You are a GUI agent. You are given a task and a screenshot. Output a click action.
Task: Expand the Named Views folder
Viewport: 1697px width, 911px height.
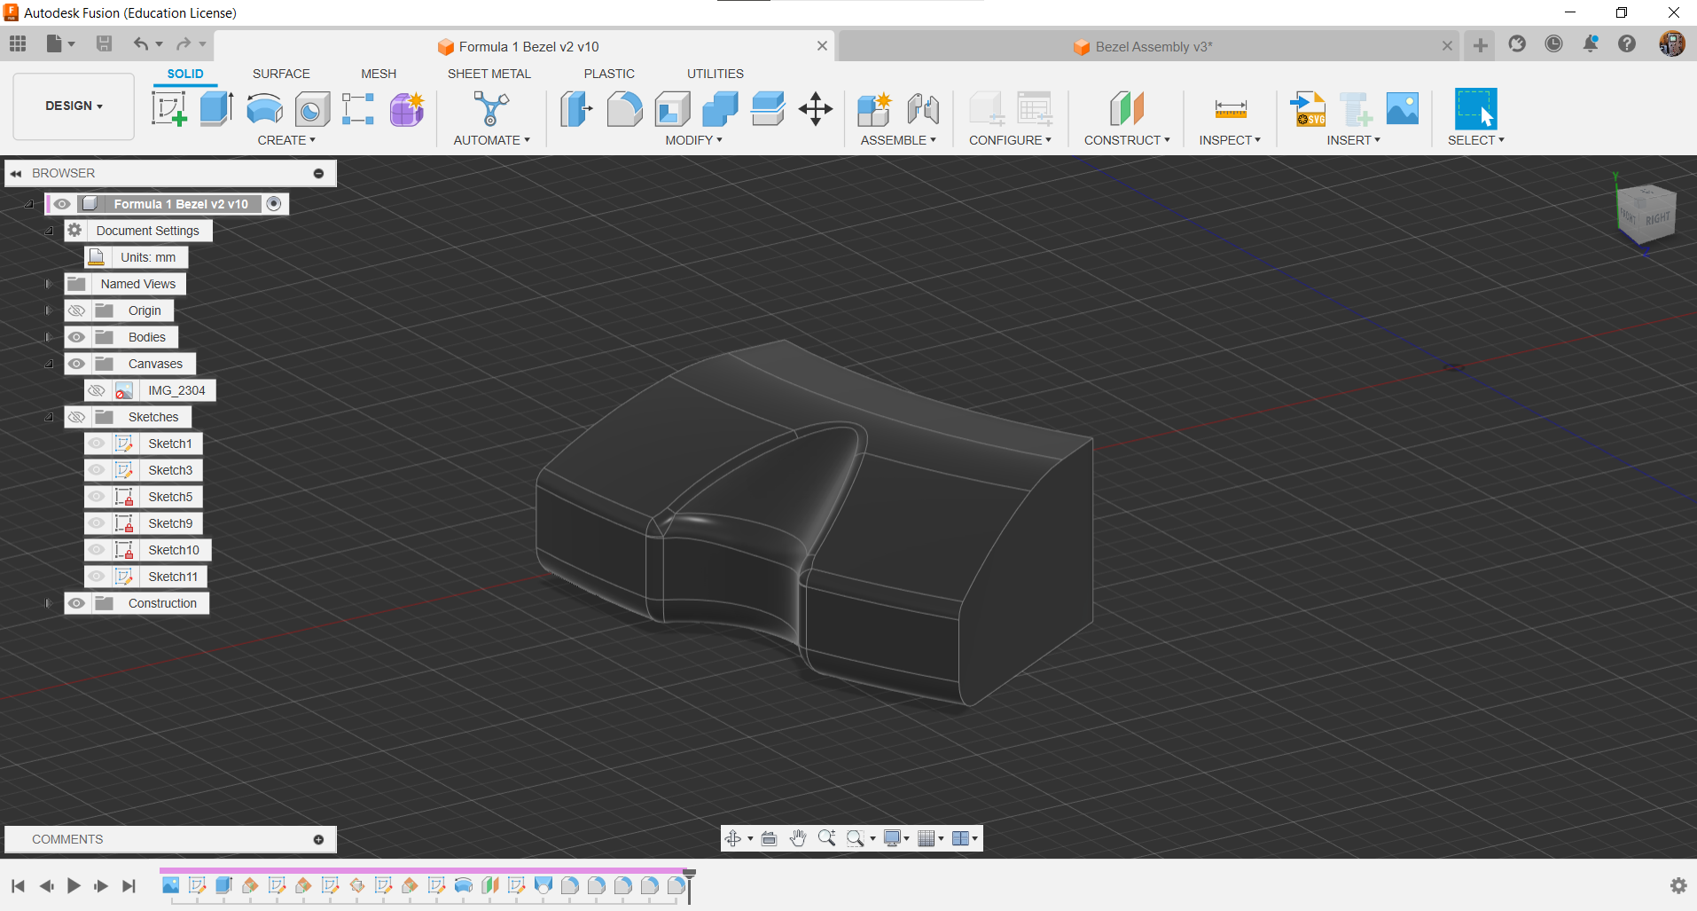click(49, 284)
